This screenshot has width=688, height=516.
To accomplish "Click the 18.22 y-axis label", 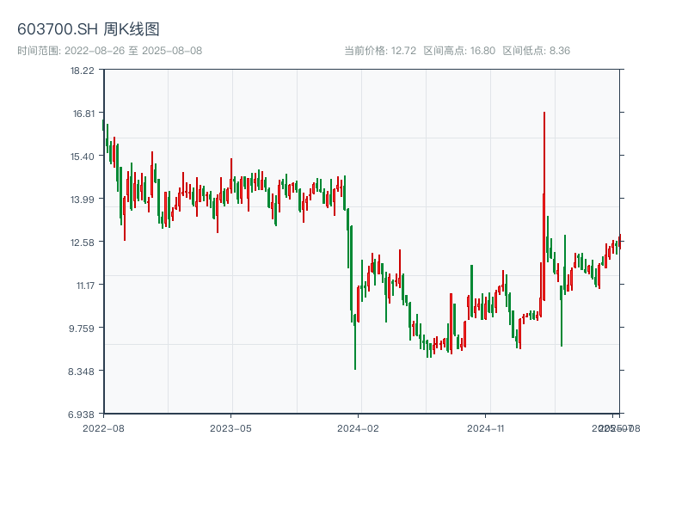I will click(83, 71).
